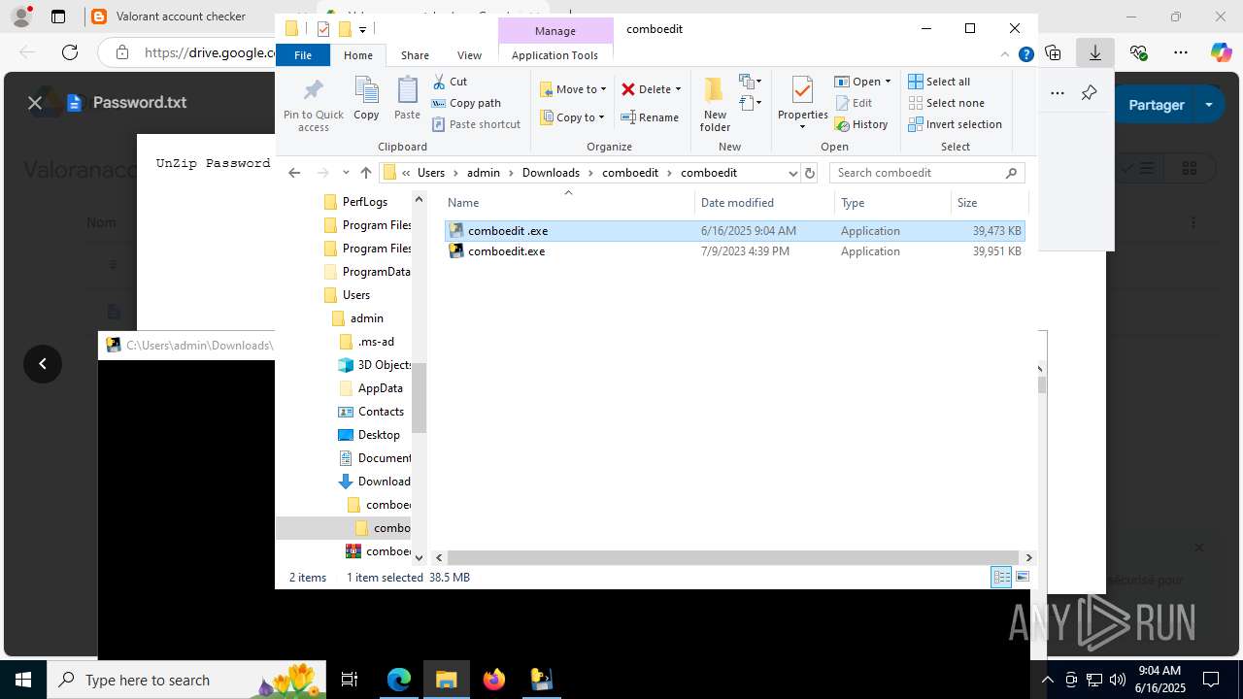The height and width of the screenshot is (699, 1243).
Task: Select the file dated 7/9/2023 4:39 PM
Action: pyautogui.click(x=734, y=251)
